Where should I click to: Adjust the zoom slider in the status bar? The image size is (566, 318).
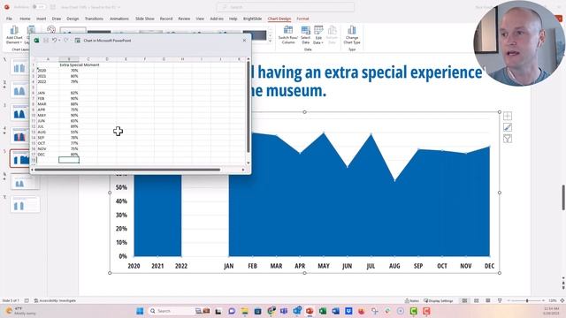tap(526, 300)
